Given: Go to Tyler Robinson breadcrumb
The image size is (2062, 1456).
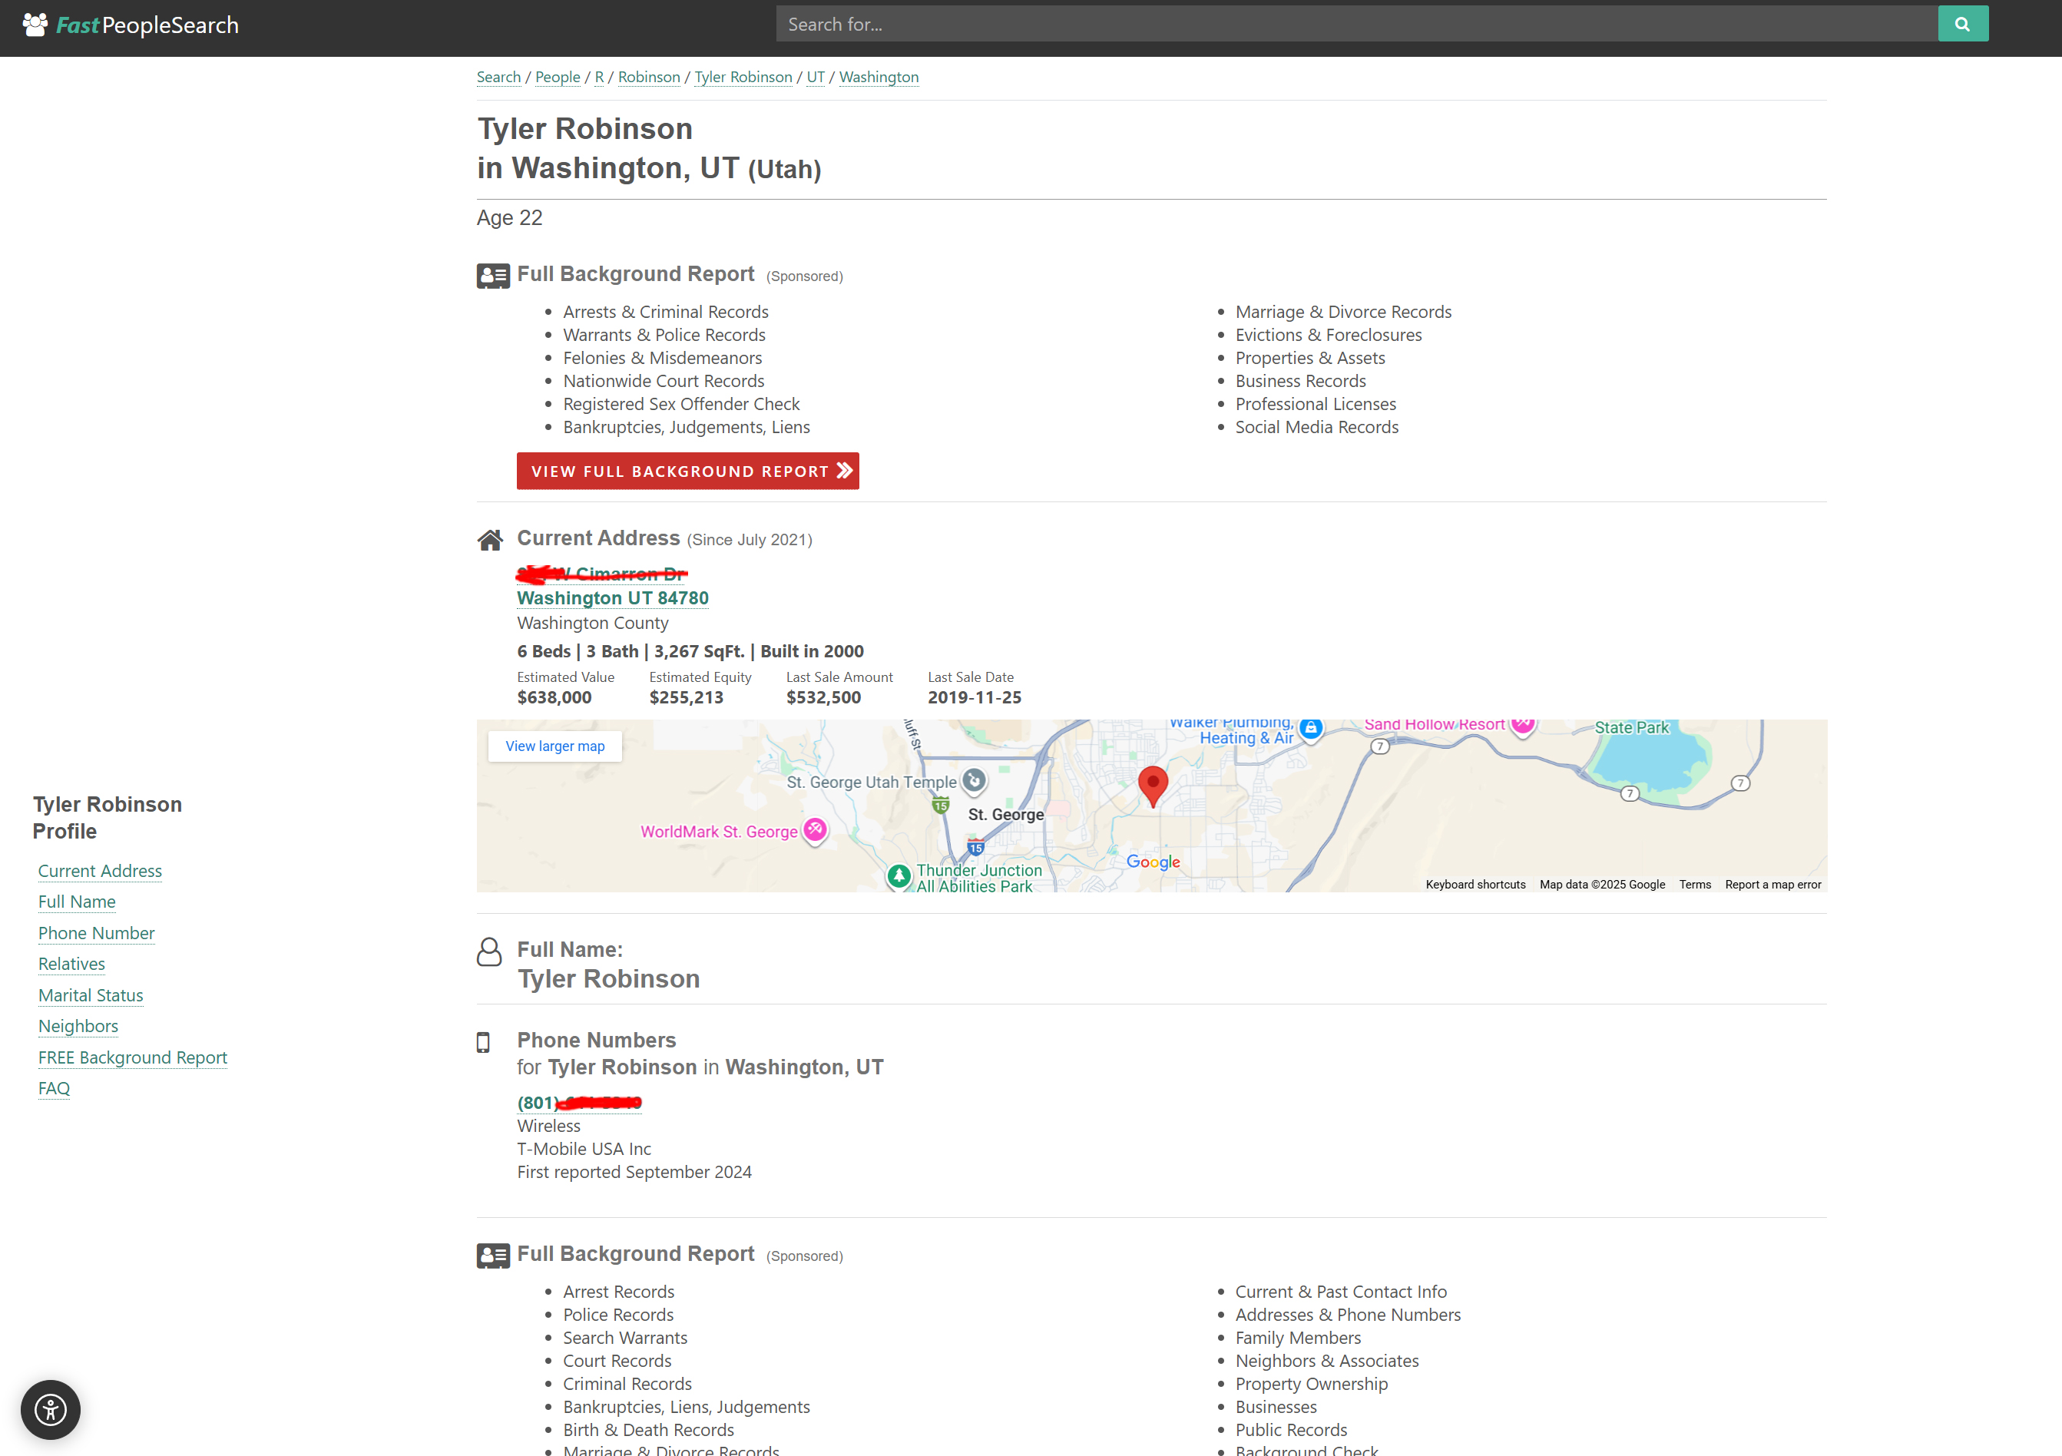Looking at the screenshot, I should pos(743,78).
